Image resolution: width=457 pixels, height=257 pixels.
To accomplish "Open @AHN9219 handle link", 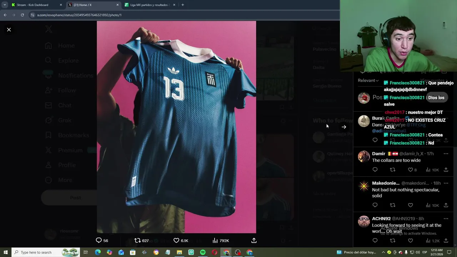I will [403, 218].
